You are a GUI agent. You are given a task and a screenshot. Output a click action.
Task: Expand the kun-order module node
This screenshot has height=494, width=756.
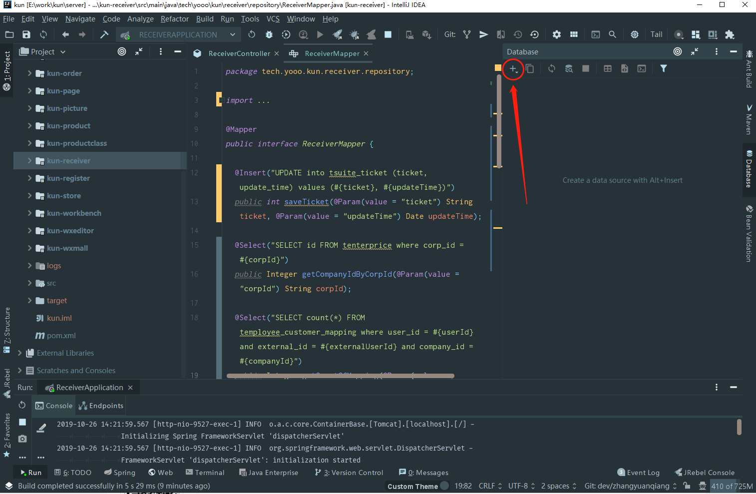point(29,73)
